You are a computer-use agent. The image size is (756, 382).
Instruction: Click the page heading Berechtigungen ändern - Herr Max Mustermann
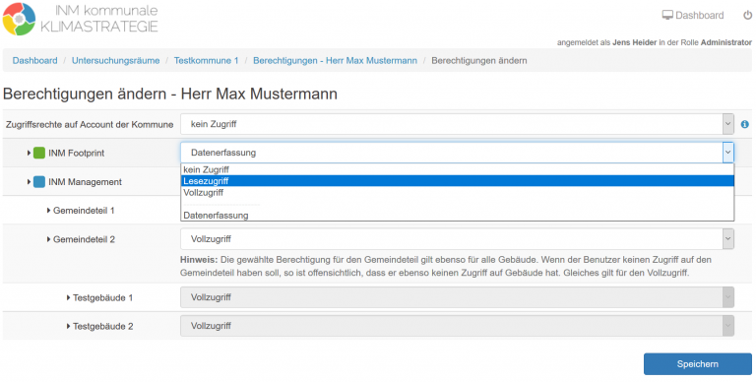tap(169, 94)
